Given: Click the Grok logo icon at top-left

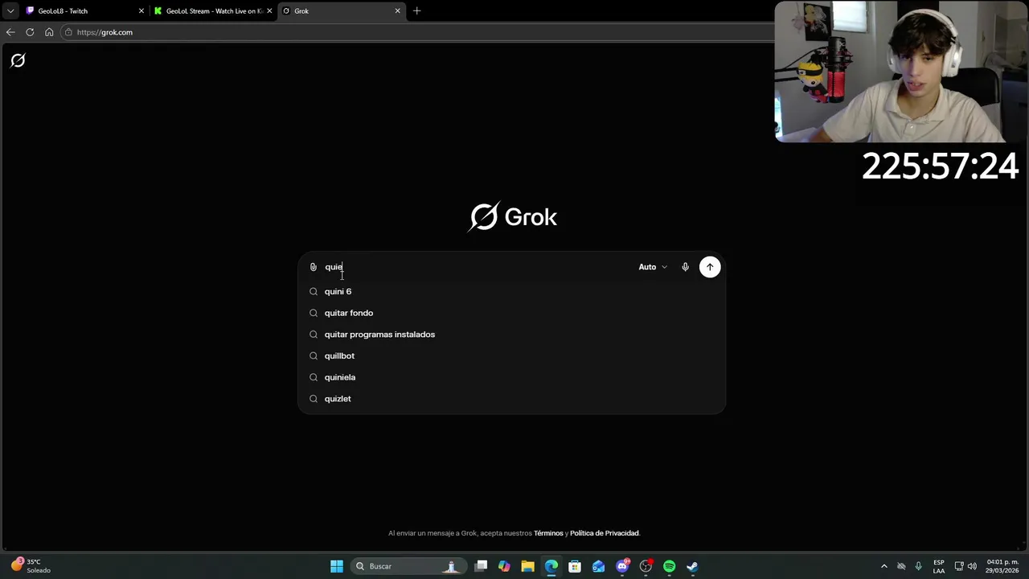Looking at the screenshot, I should pyautogui.click(x=18, y=60).
